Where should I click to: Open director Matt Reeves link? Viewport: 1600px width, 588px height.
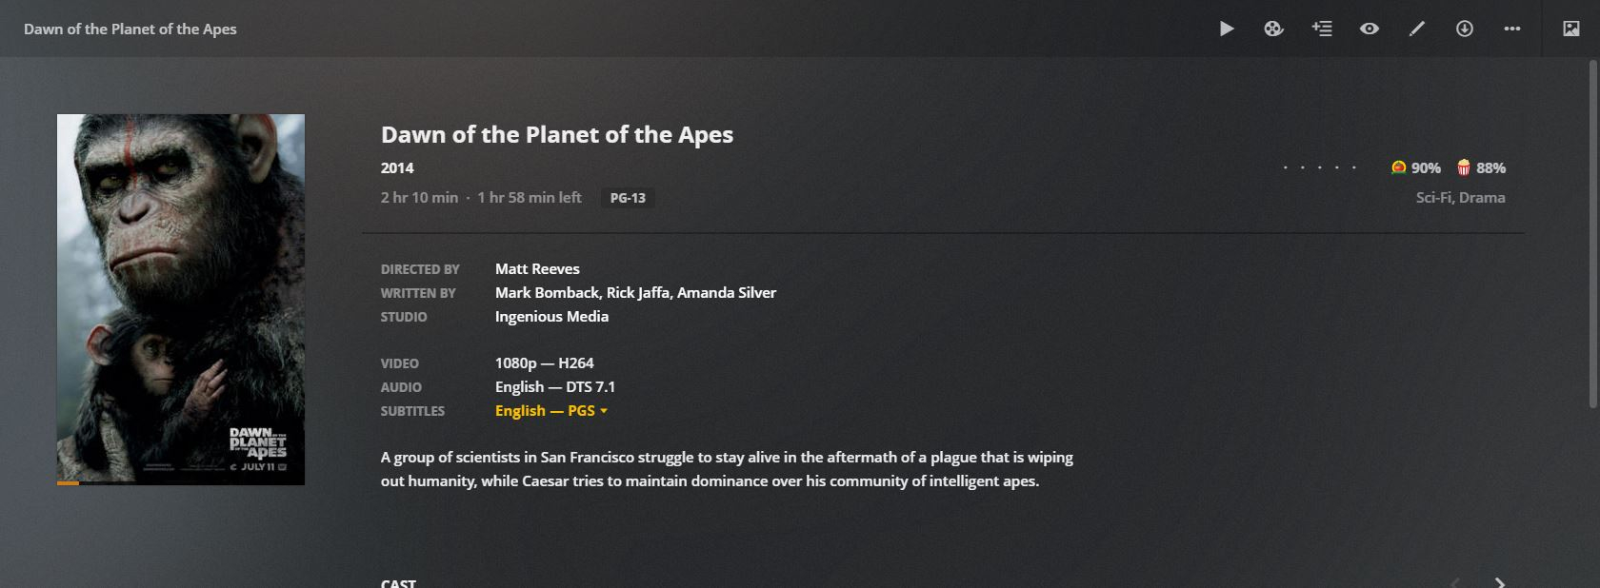[x=537, y=269]
